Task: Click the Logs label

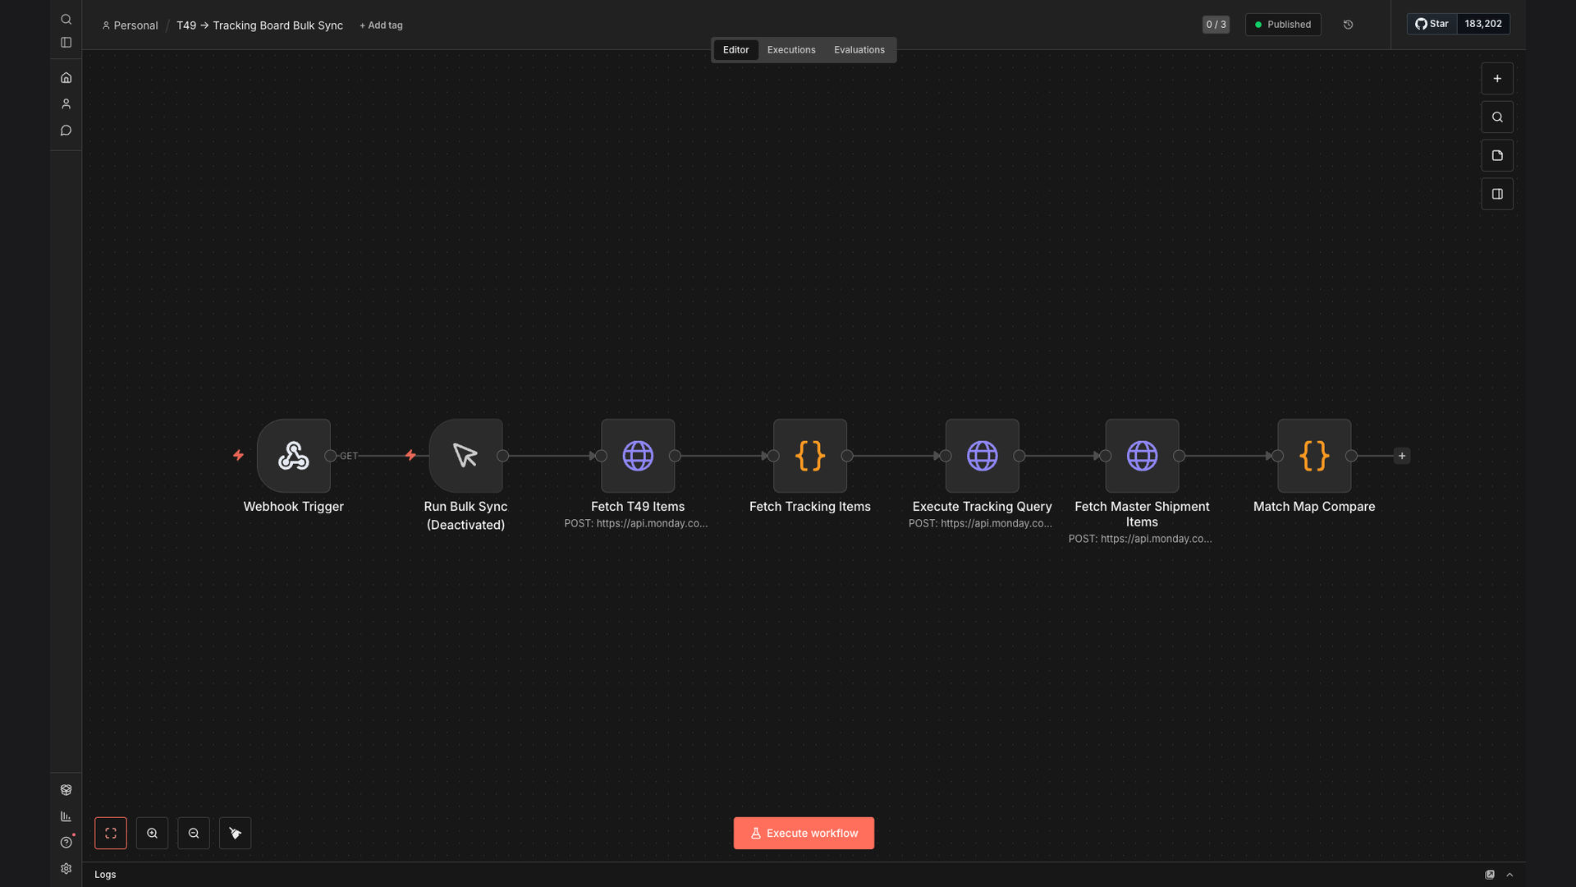Action: [105, 875]
